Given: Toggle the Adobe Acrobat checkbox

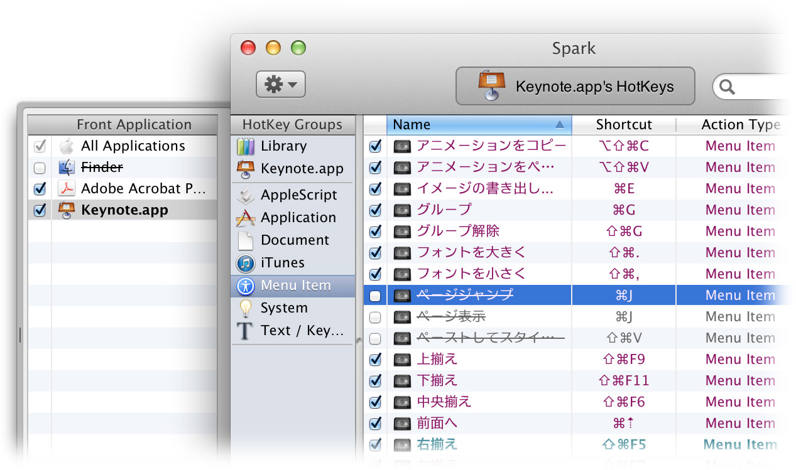Looking at the screenshot, I should tap(40, 188).
